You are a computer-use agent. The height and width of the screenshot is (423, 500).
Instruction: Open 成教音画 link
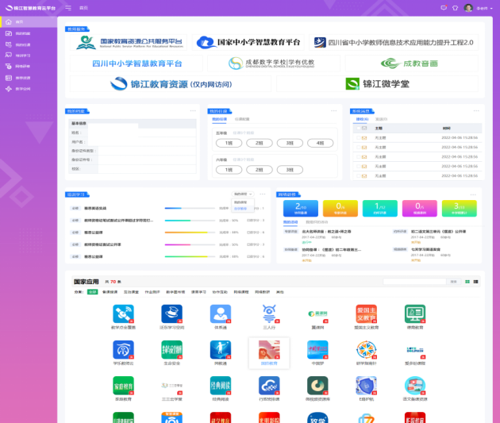coord(411,63)
